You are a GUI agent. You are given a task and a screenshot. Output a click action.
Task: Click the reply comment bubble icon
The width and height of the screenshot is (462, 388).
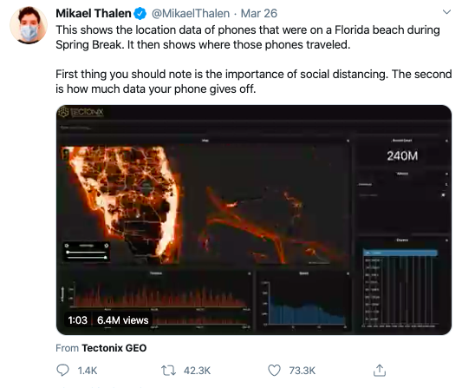tap(62, 371)
